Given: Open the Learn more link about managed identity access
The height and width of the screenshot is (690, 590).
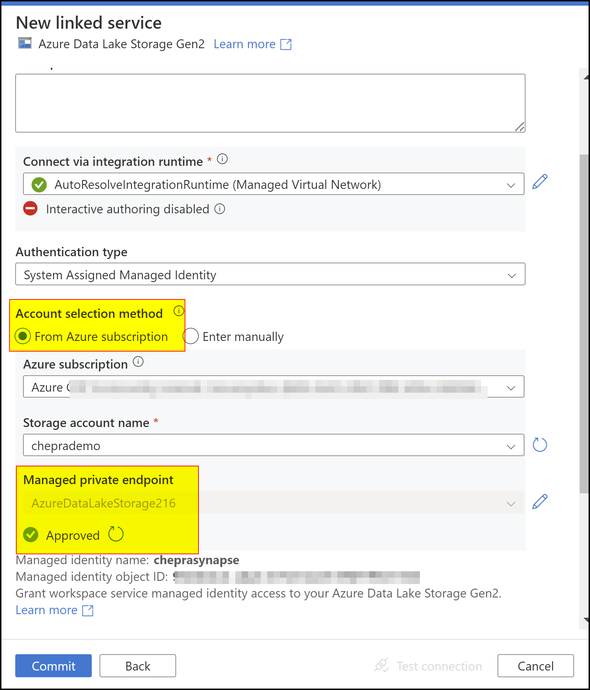Looking at the screenshot, I should coord(46,610).
